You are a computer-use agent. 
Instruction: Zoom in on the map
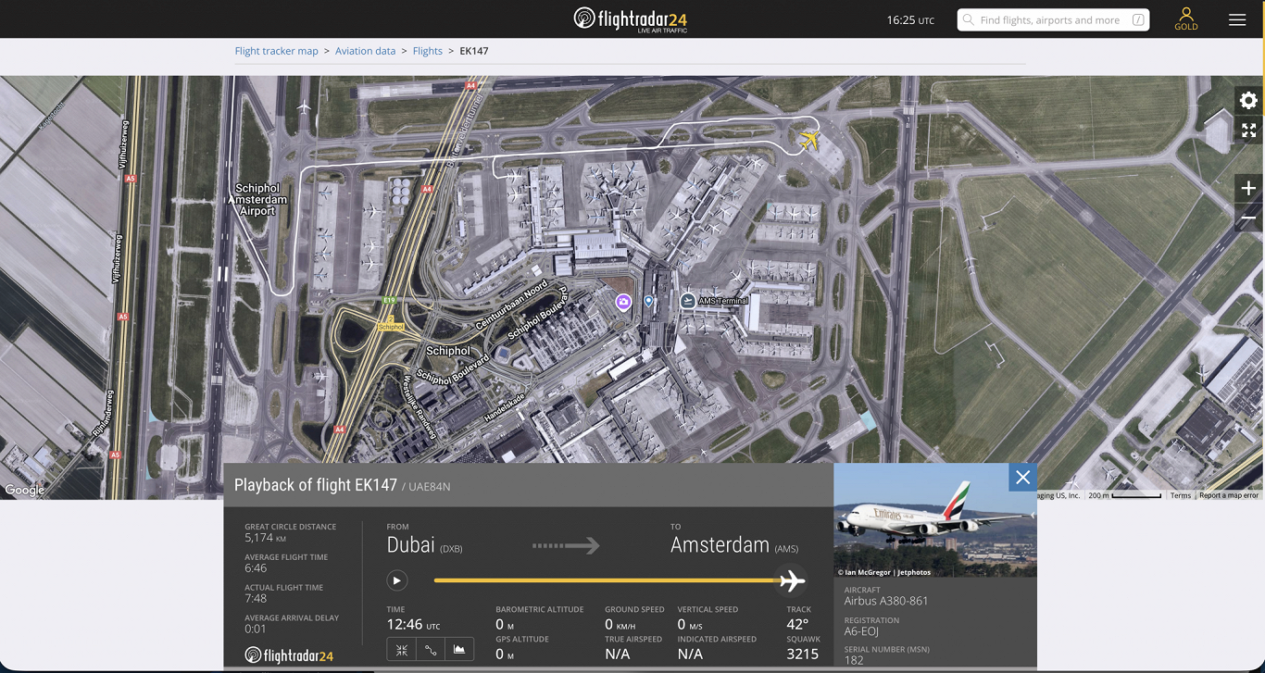pos(1248,189)
